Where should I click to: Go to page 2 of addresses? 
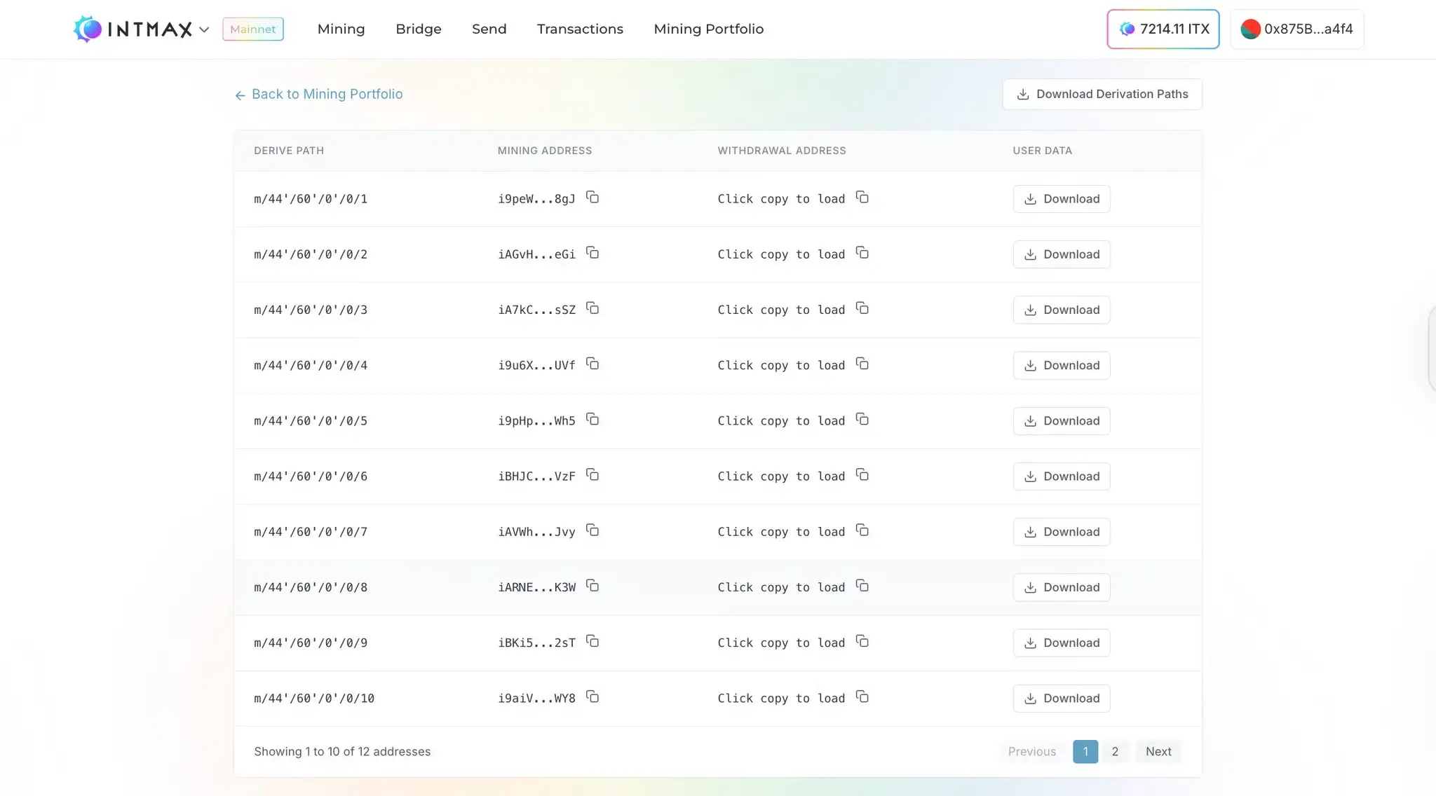[1115, 751]
